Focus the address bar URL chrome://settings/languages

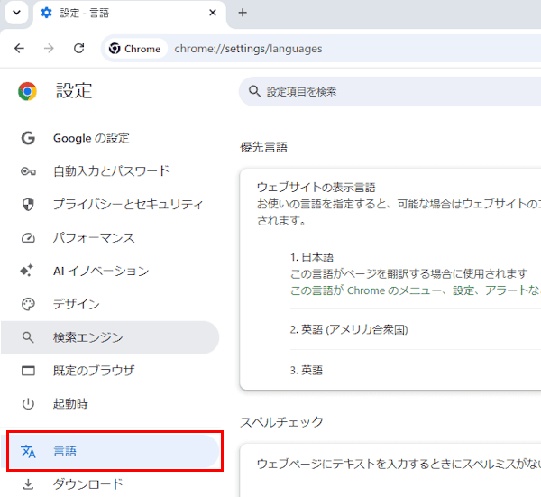point(248,49)
